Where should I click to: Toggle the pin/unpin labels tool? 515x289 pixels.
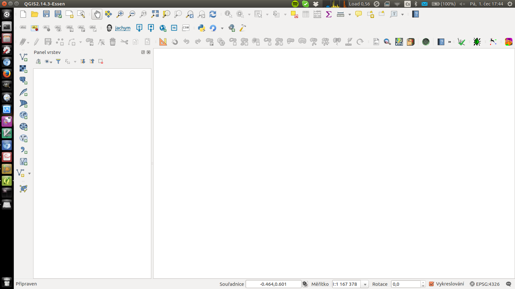[x=46, y=28]
